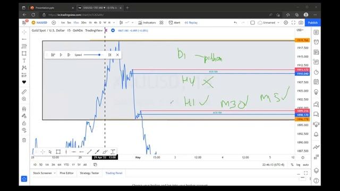Screen dimensions: 340x191
Task: Open the candlestick chart type selector
Action: pos(121,22)
